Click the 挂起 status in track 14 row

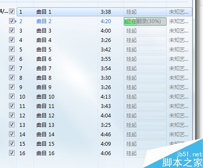point(131,135)
